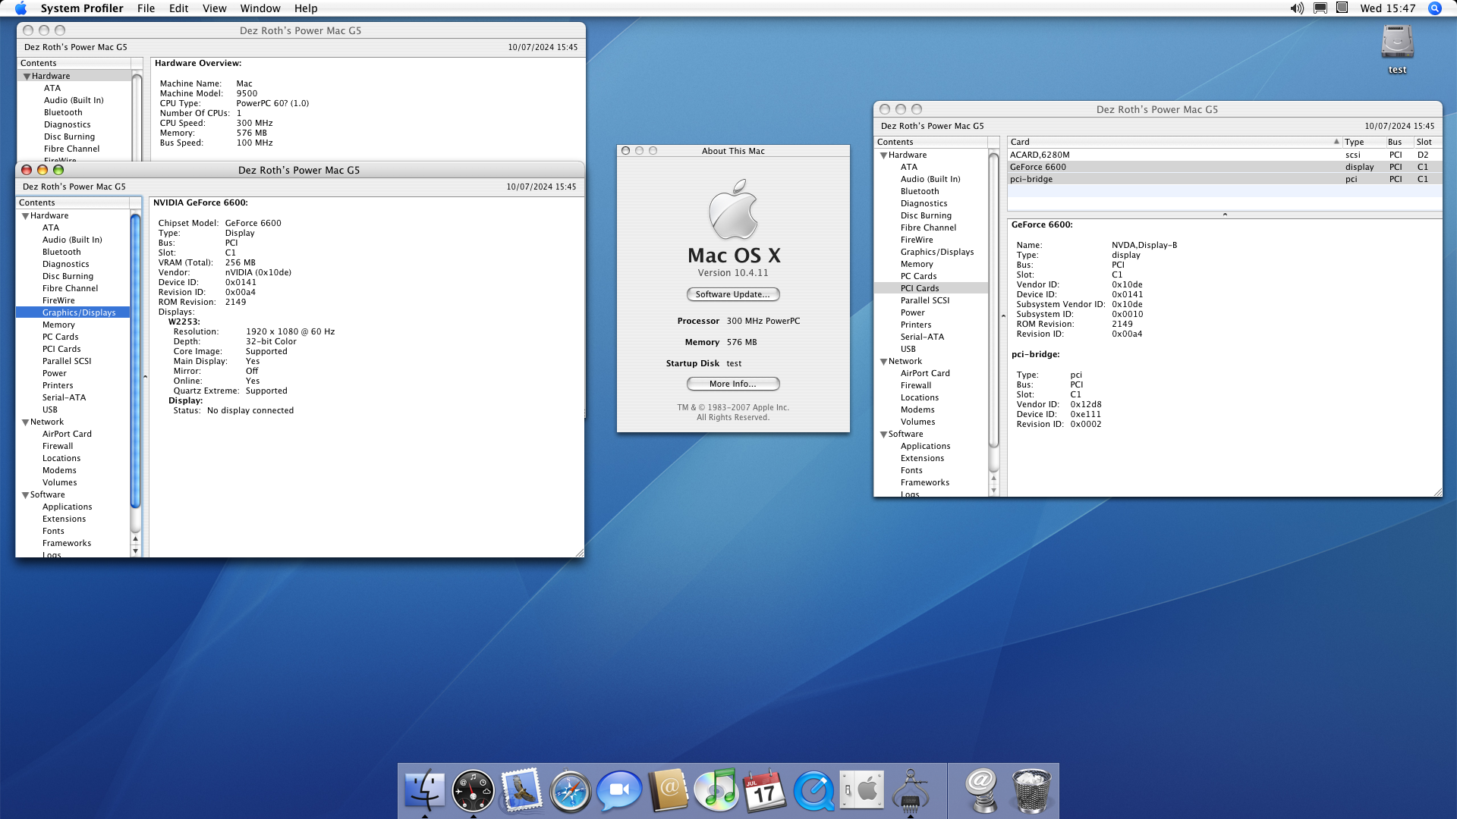Open the Window menu
The width and height of the screenshot is (1457, 819).
(x=260, y=8)
